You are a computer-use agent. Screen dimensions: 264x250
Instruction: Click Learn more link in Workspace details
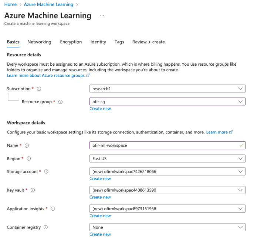tap(217, 132)
